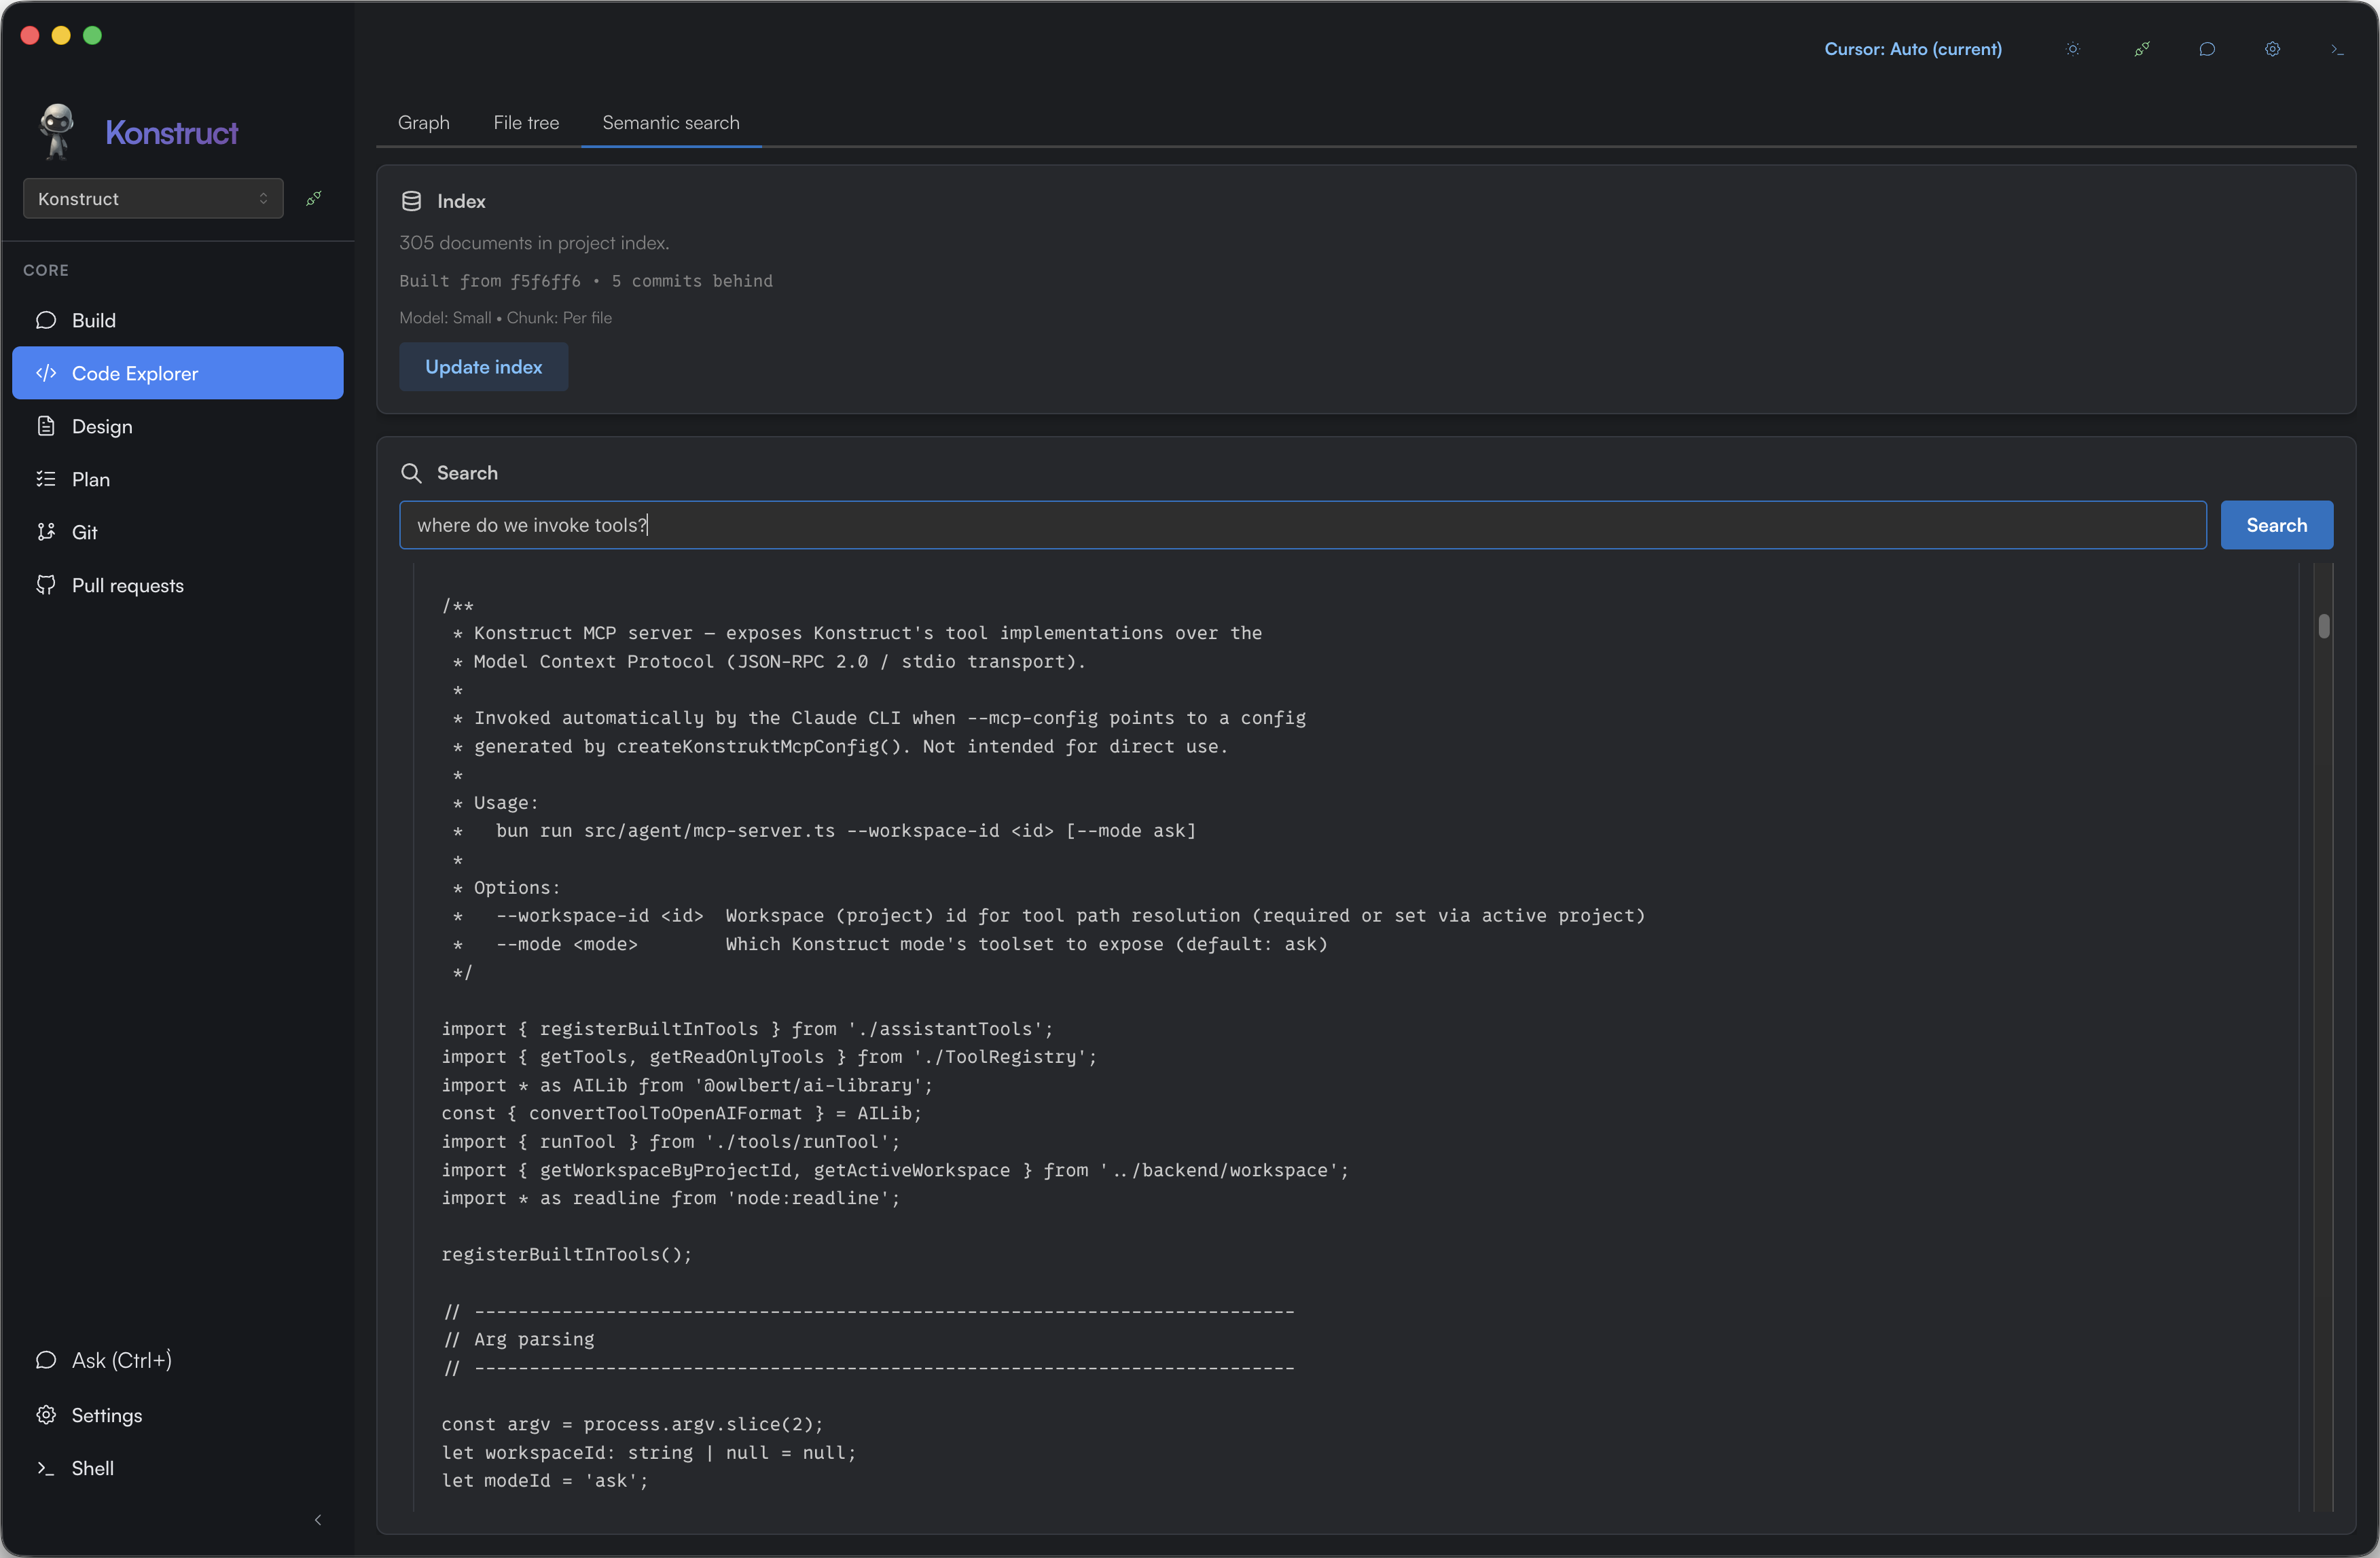Open the Shell from sidebar bottom

point(92,1467)
